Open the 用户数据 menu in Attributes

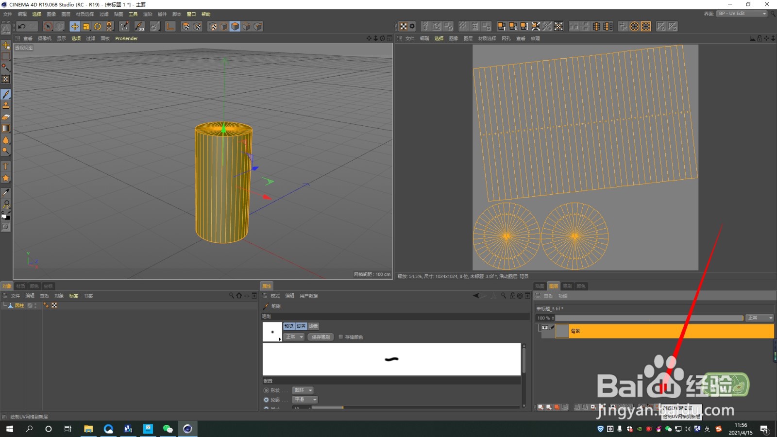(x=308, y=296)
